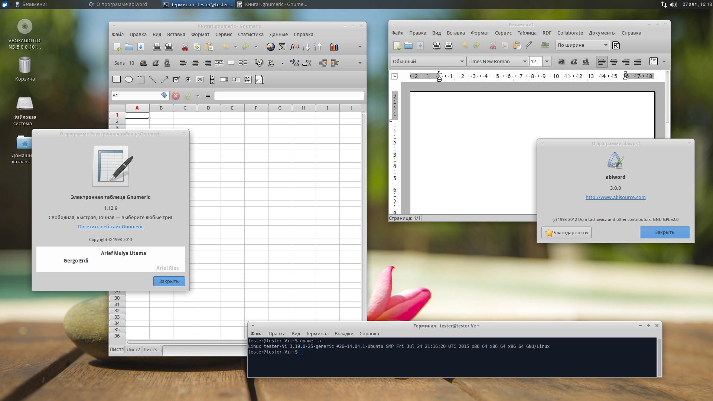Click the cut scissors icon in Gnumeric
Image resolution: width=713 pixels, height=401 pixels.
(x=185, y=47)
